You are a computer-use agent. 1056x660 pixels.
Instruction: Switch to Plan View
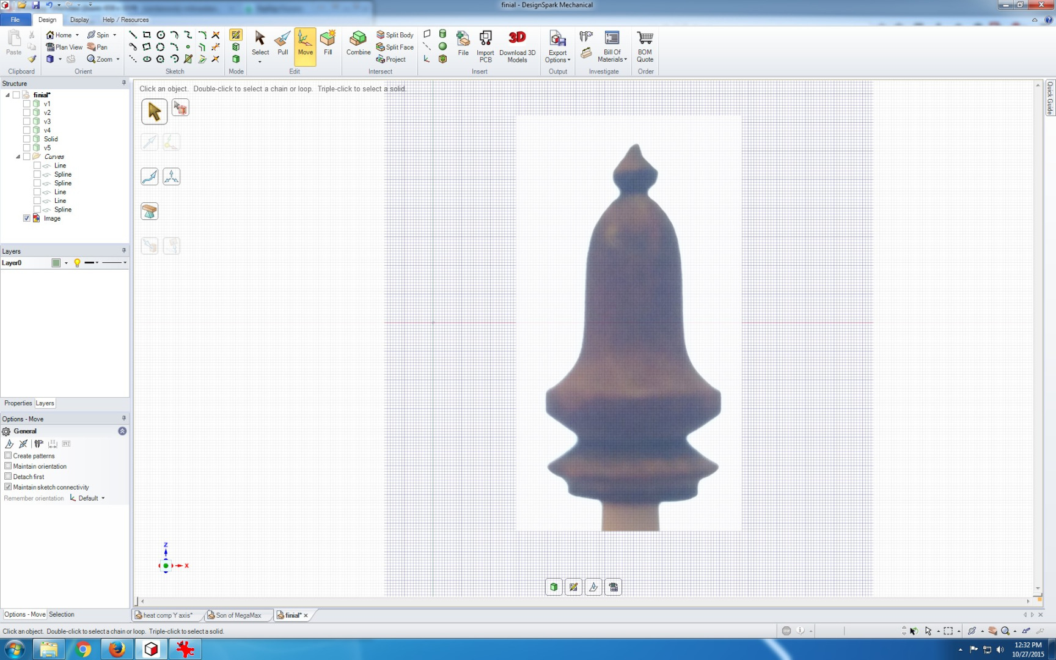(64, 47)
